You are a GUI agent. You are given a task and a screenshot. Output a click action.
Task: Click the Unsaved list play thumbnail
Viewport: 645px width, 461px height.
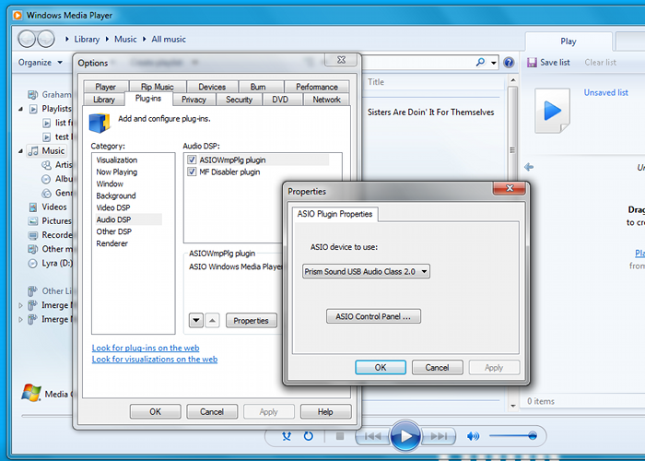pyautogui.click(x=553, y=111)
